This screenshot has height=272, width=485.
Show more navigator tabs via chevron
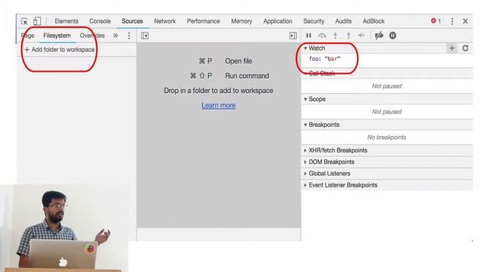tap(115, 36)
